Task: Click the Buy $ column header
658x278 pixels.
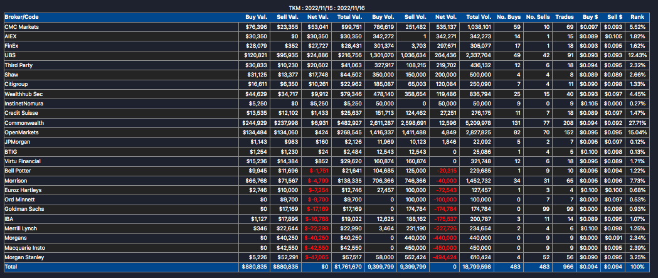Action: click(590, 17)
